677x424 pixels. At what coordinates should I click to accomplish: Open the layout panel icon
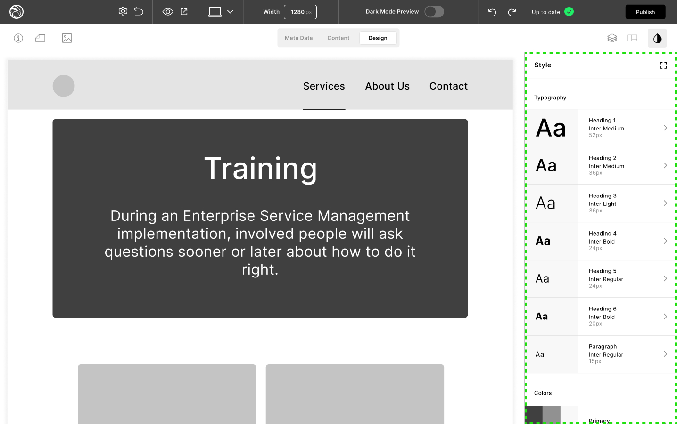(632, 38)
